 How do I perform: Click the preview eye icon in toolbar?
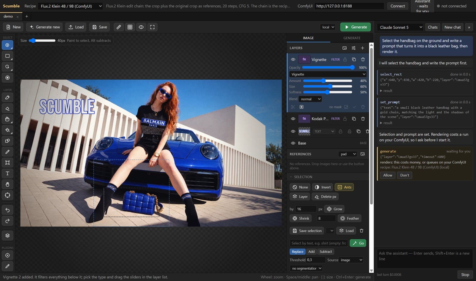pyautogui.click(x=141, y=27)
